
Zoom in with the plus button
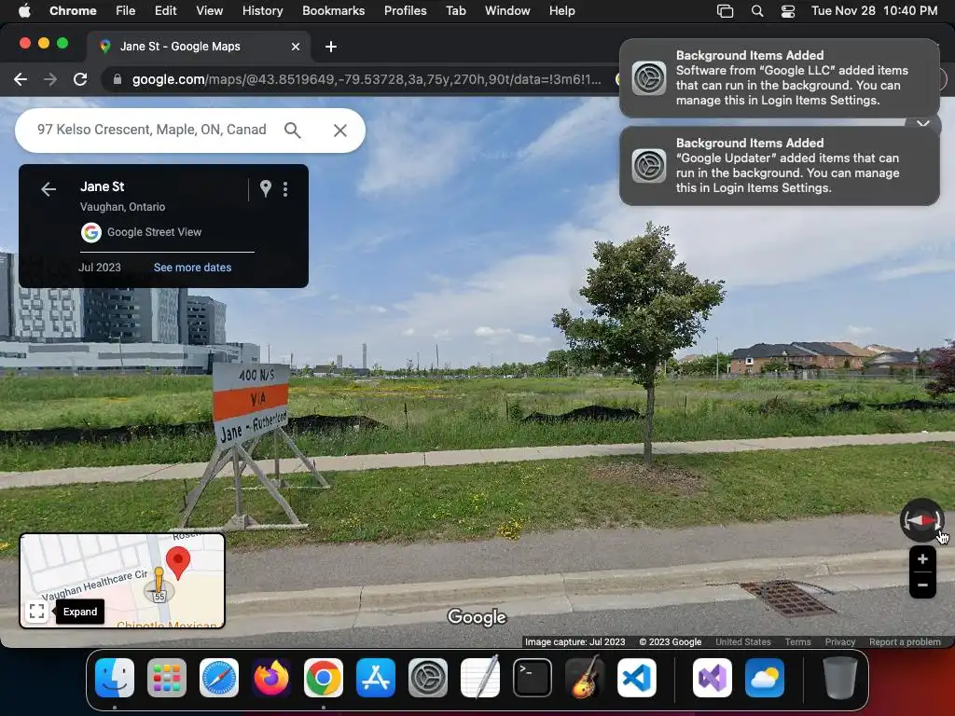pos(922,559)
